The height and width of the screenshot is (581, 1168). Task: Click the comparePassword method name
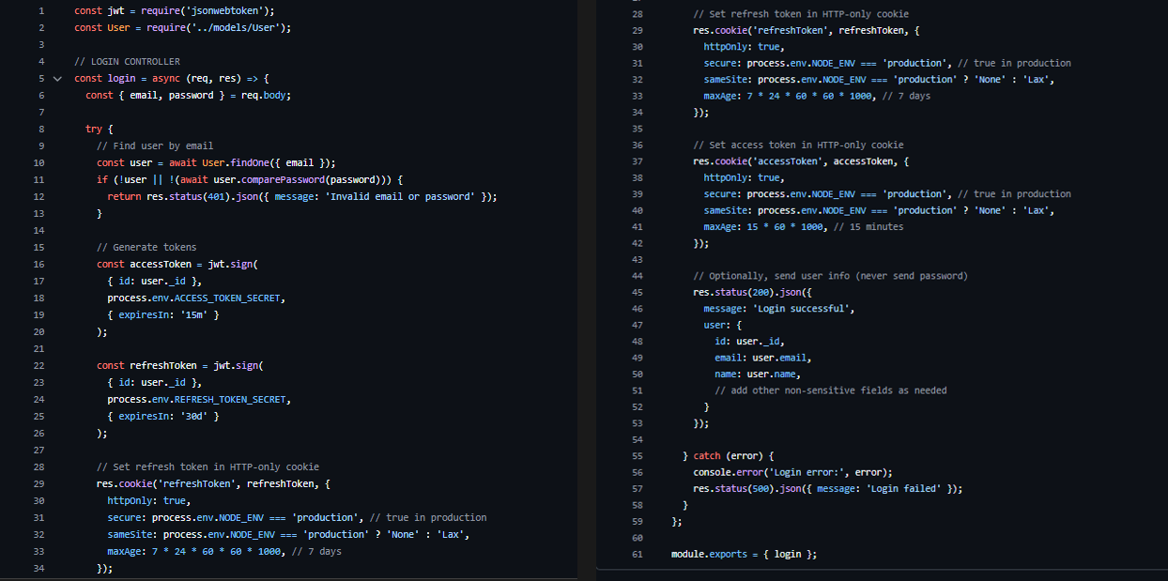tap(281, 180)
